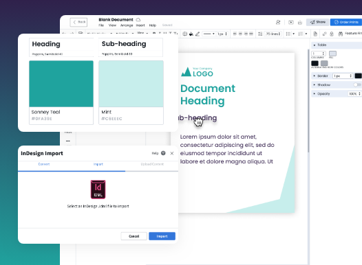The image size is (362, 265).
Task: Expand the Border section
Action: coord(315,76)
